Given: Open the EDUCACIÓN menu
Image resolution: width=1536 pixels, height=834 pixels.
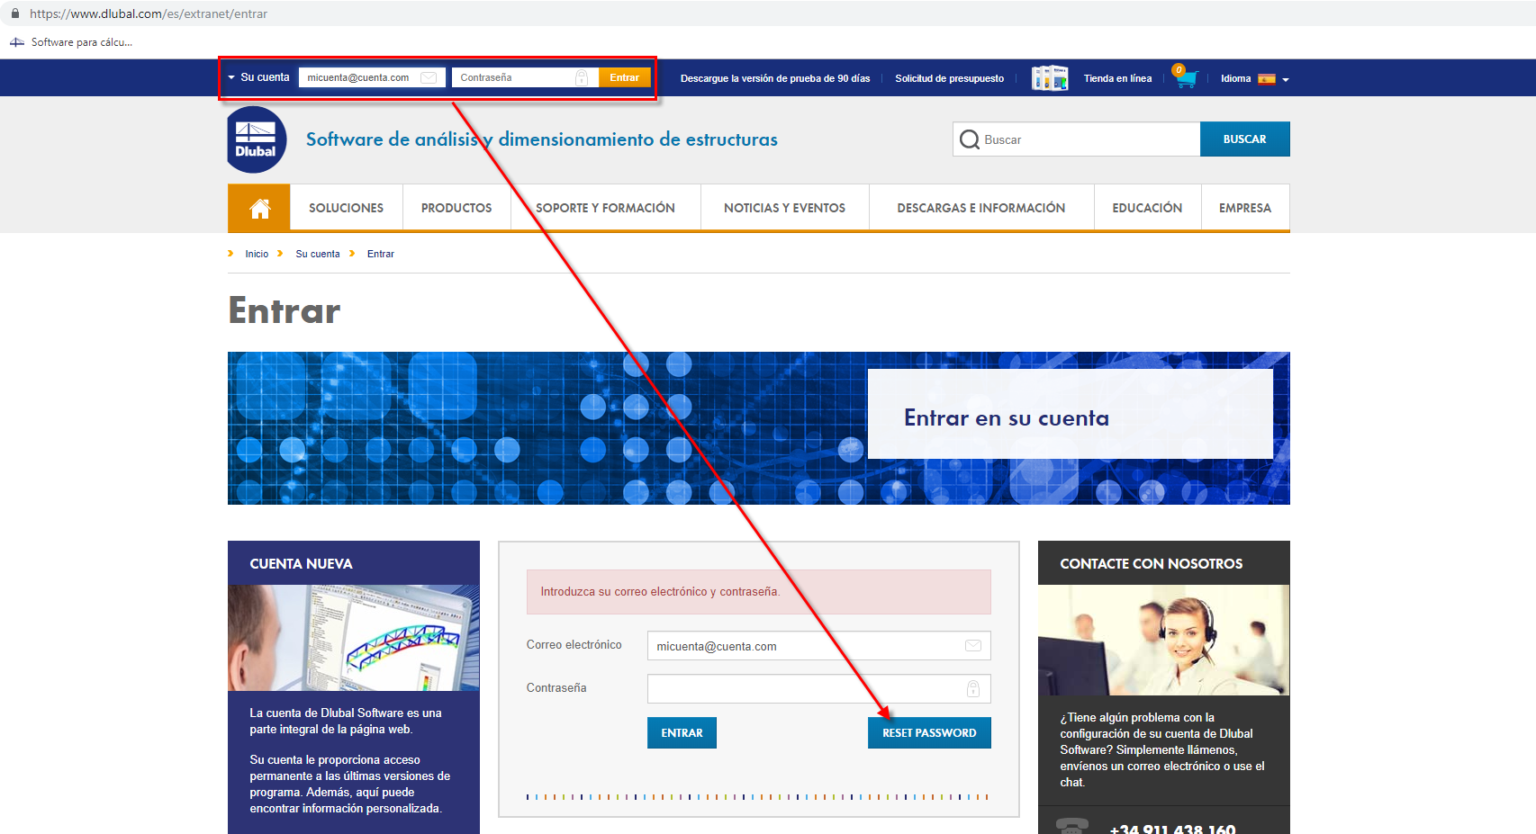Looking at the screenshot, I should 1147,208.
